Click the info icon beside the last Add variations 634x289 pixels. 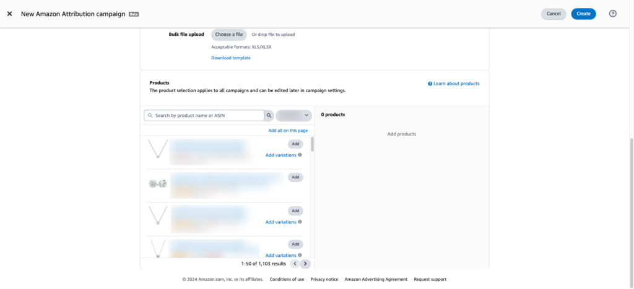300,255
